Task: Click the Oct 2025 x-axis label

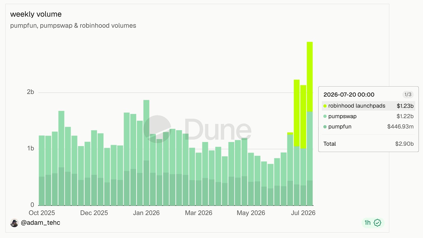Action: click(x=42, y=213)
